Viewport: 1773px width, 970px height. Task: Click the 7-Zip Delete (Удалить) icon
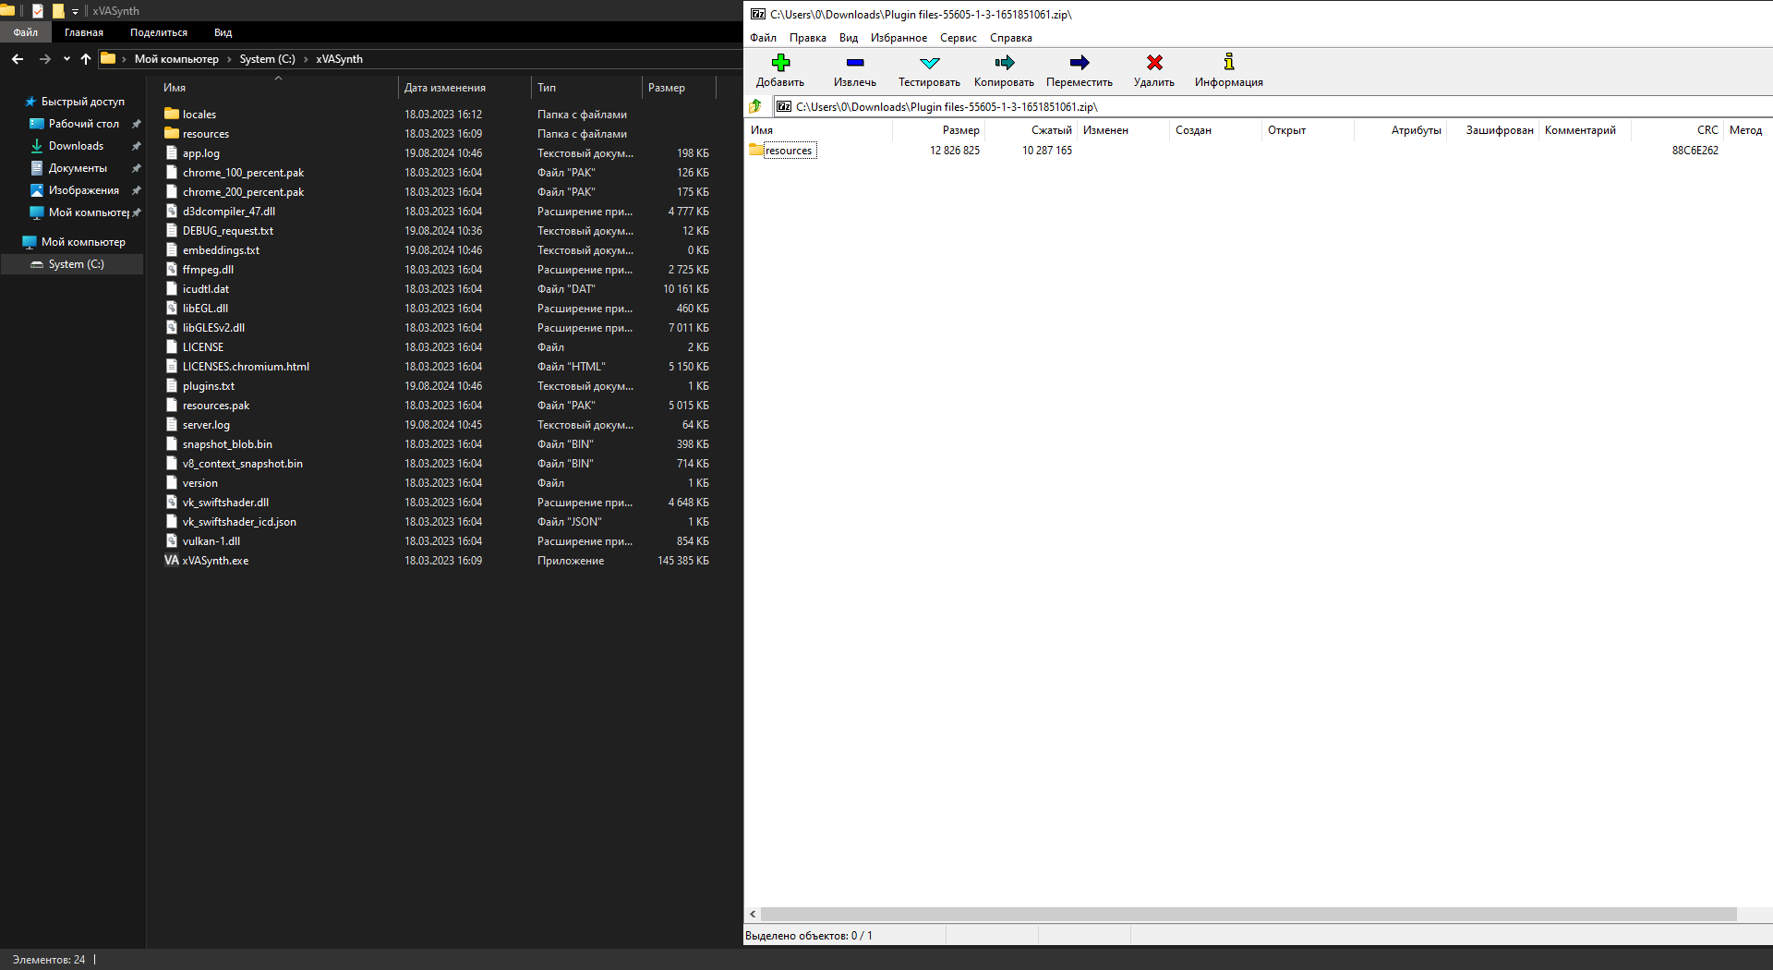point(1154,63)
